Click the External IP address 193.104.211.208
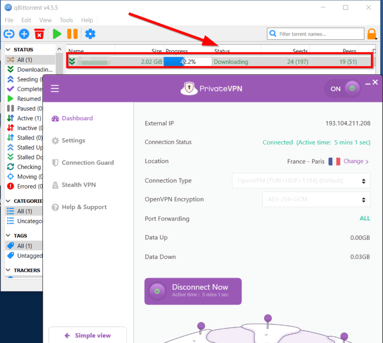The image size is (383, 343). pos(348,123)
